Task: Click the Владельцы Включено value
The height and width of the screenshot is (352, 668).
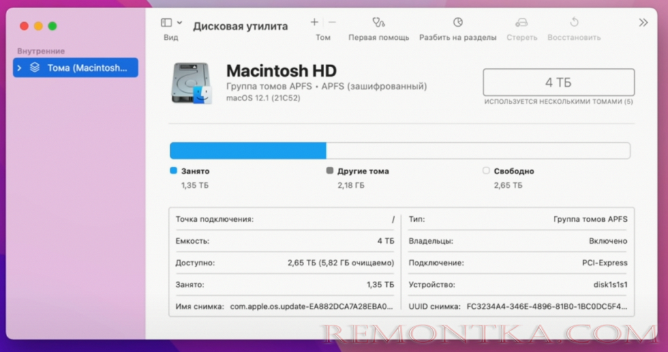Action: [608, 241]
